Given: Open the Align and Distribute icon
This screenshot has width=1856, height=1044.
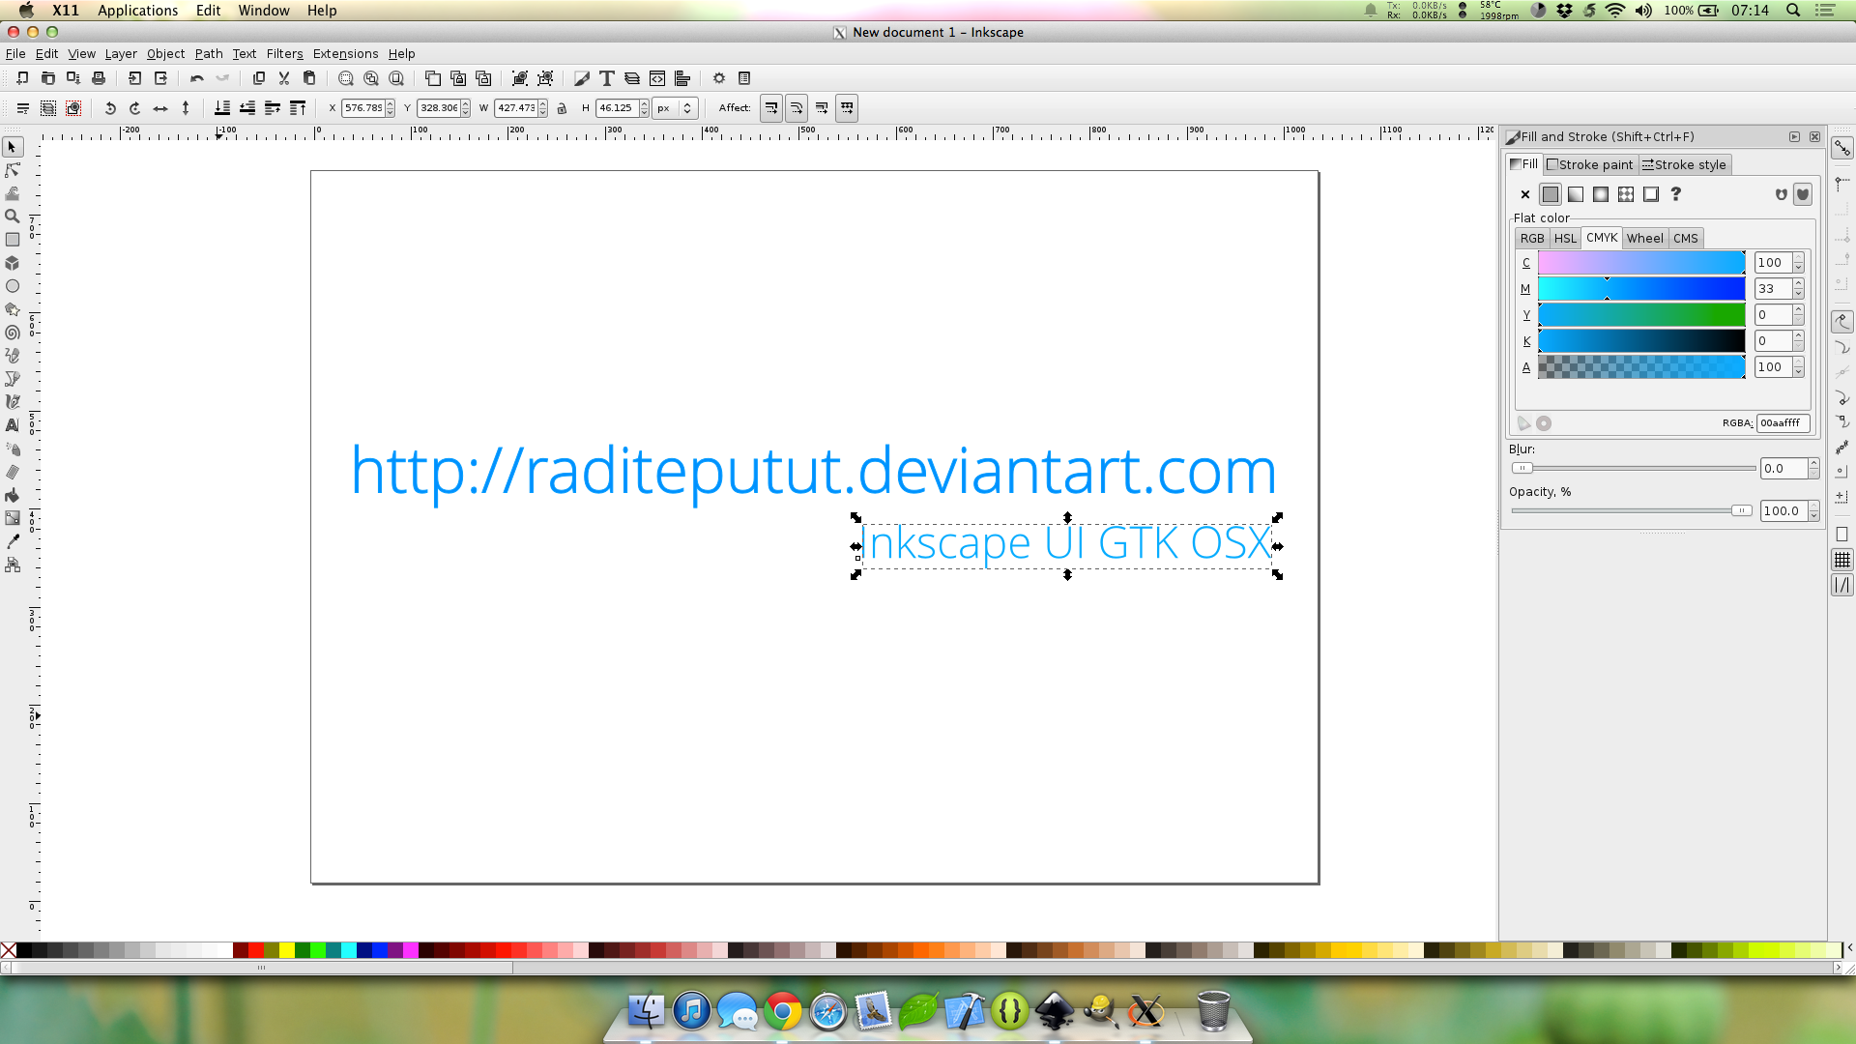Looking at the screenshot, I should pos(682,78).
